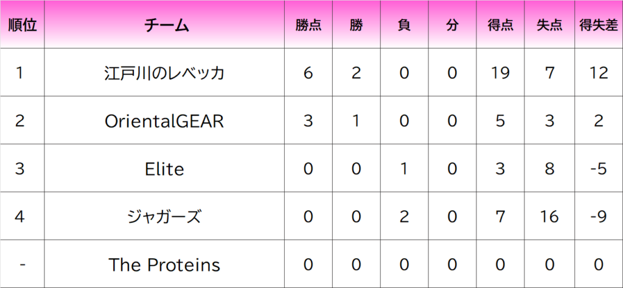Select ジャガーズ's 失点 value 16
Image resolution: width=623 pixels, height=288 pixels.
pos(549,216)
